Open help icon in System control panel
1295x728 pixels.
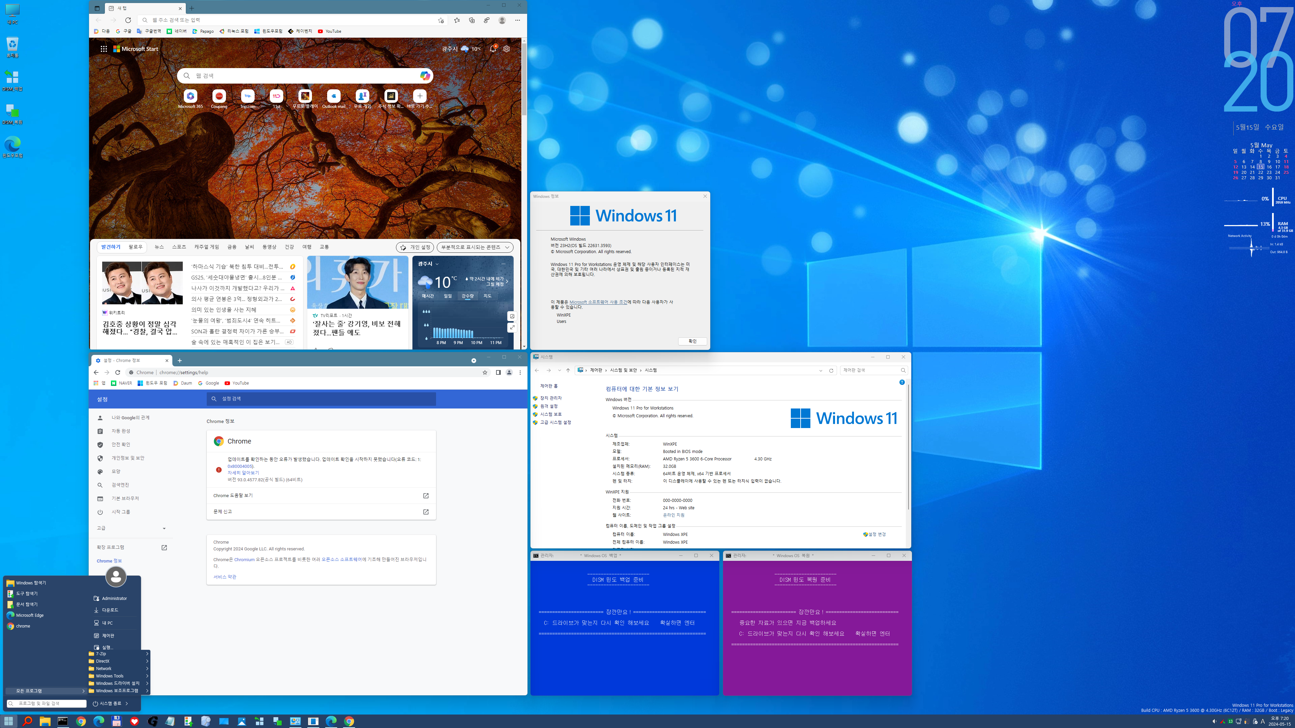point(902,382)
